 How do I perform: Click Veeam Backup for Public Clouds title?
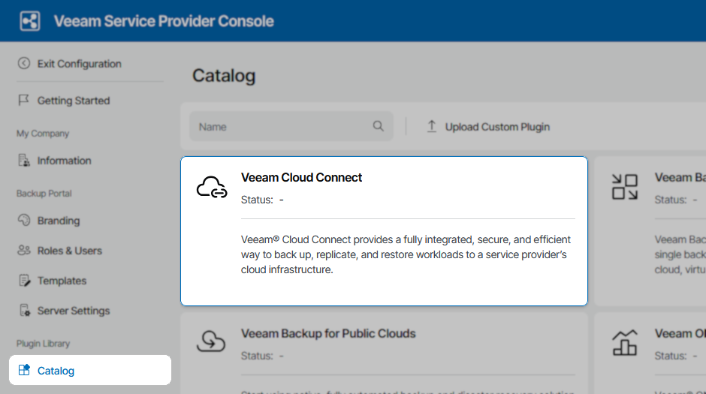[328, 334]
